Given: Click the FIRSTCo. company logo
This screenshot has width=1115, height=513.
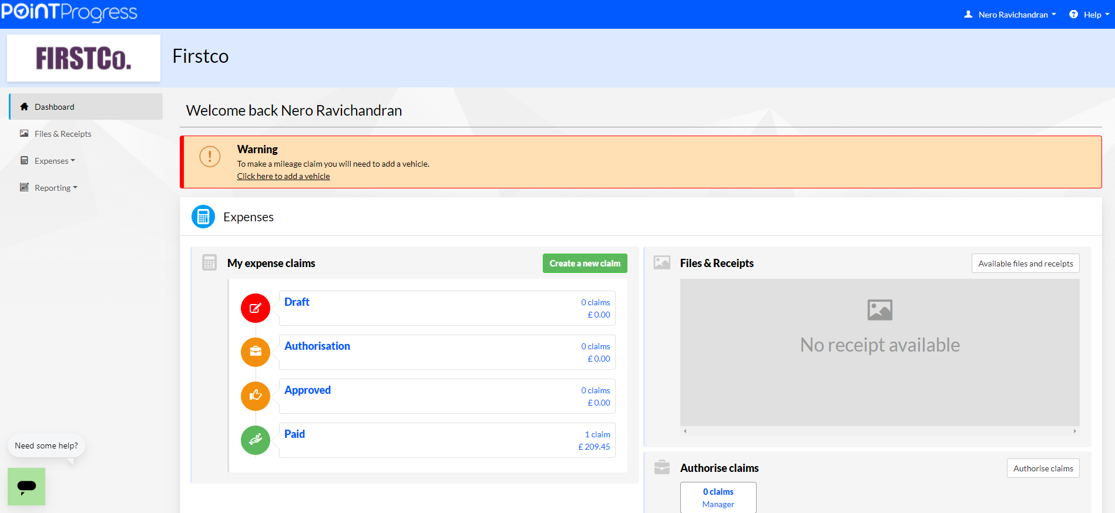Looking at the screenshot, I should (83, 58).
